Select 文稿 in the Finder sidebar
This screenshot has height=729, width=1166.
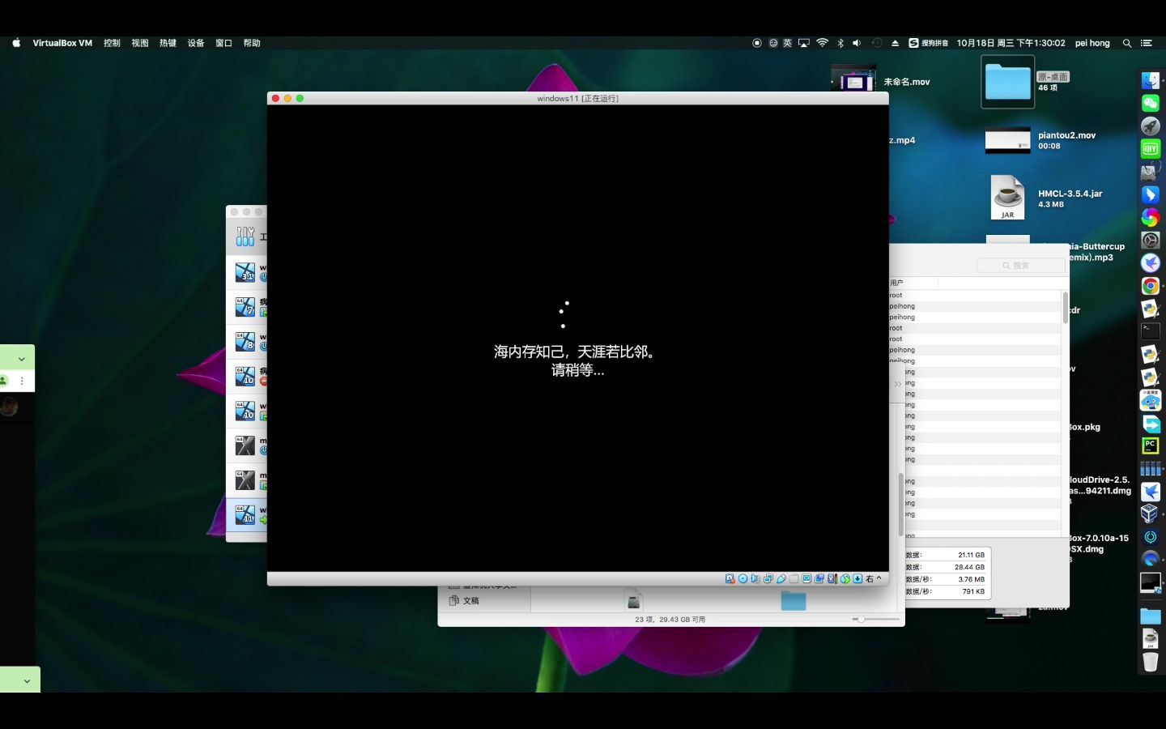click(x=470, y=600)
